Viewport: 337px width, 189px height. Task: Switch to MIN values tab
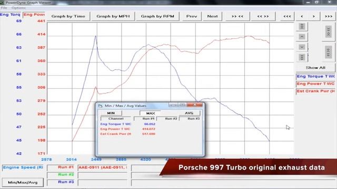111,113
